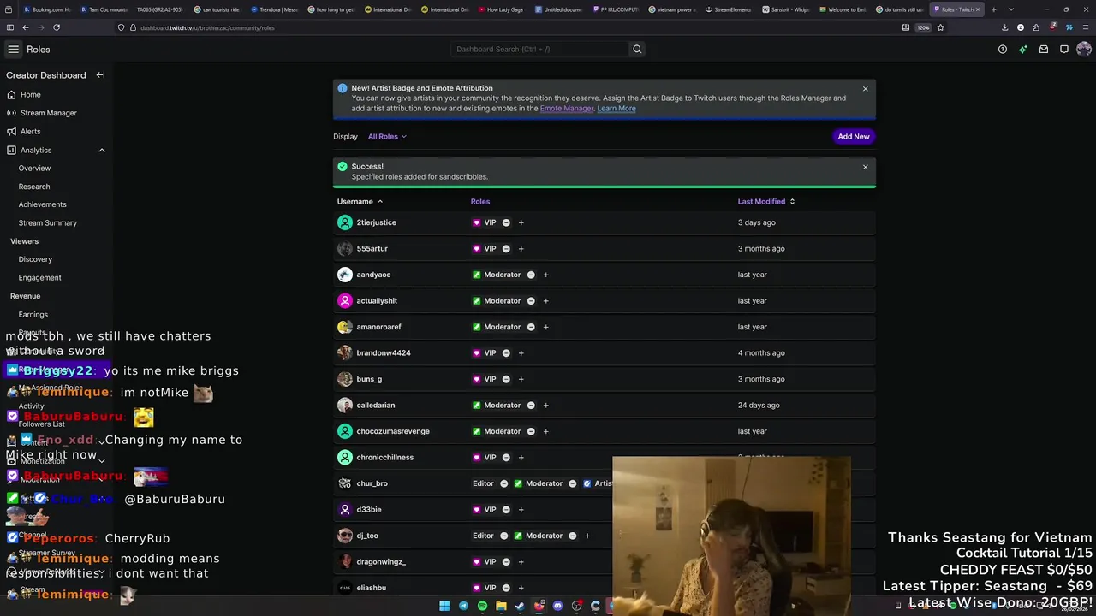Screen dimensions: 1096x616
Task: Switch to the StreamElements browser tab
Action: pos(728,9)
